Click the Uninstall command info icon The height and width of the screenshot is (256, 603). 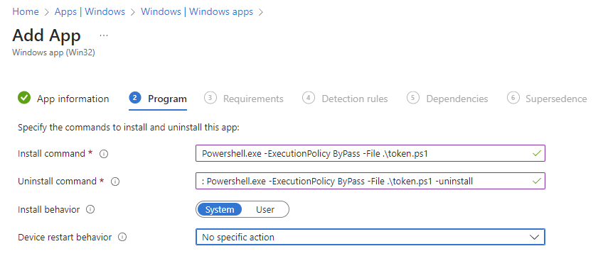(x=115, y=182)
